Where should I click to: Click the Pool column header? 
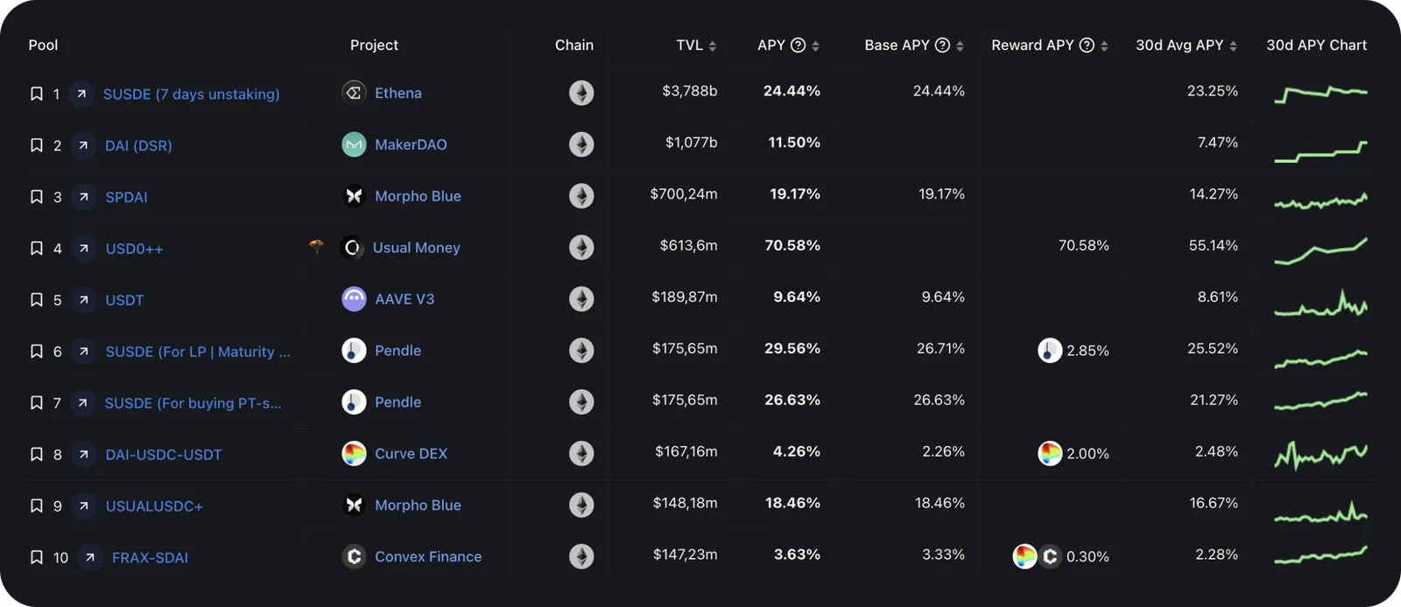point(43,45)
